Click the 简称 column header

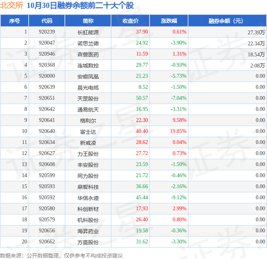(88, 21)
